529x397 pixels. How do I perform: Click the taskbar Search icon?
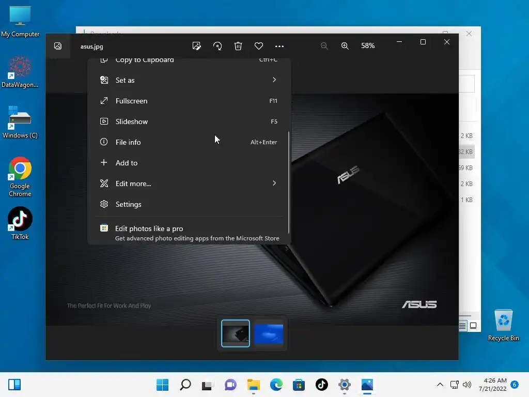coord(185,385)
